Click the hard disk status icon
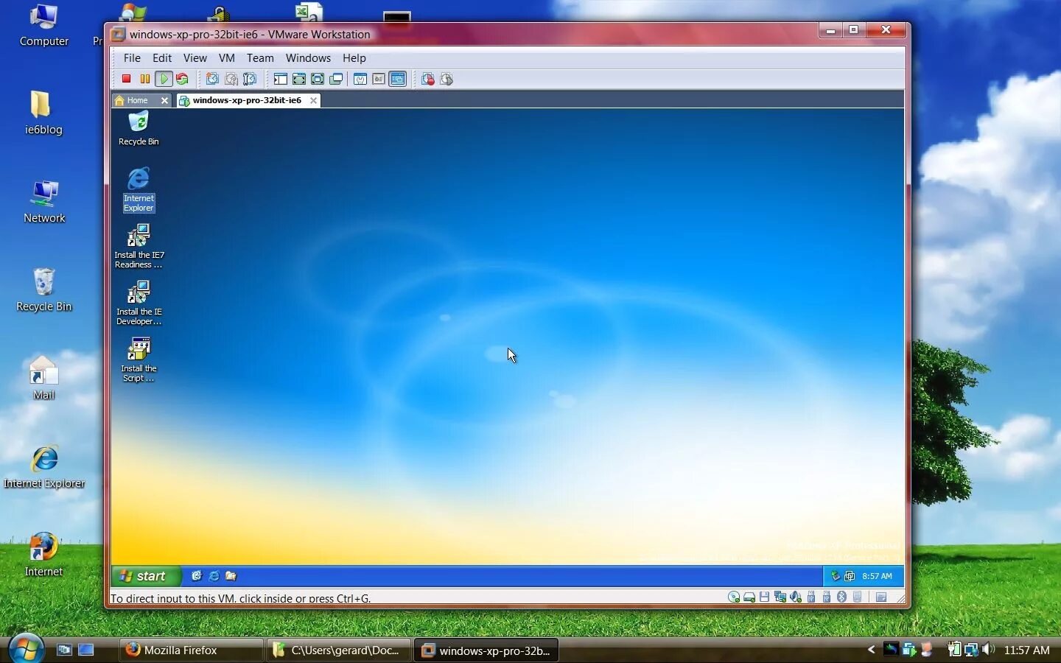1061x663 pixels. [x=749, y=597]
